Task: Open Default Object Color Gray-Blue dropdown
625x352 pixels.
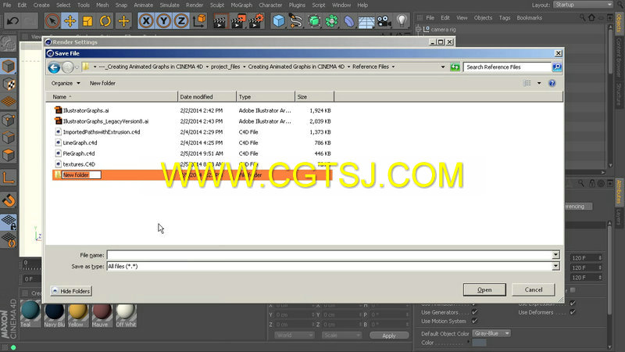Action: [x=491, y=333]
